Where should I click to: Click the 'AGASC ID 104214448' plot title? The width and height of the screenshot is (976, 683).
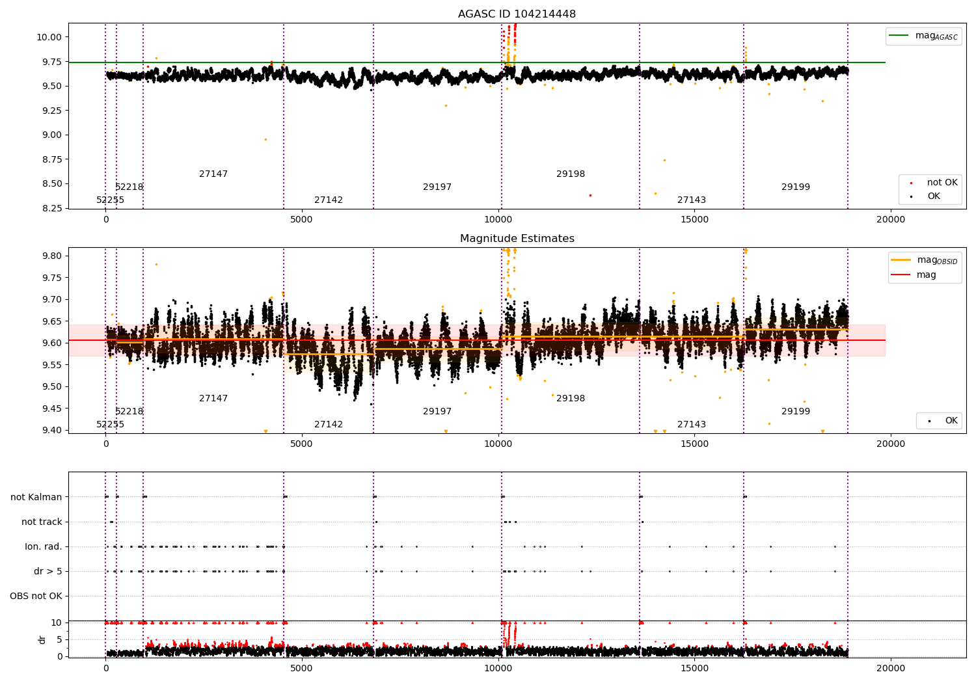pyautogui.click(x=517, y=14)
